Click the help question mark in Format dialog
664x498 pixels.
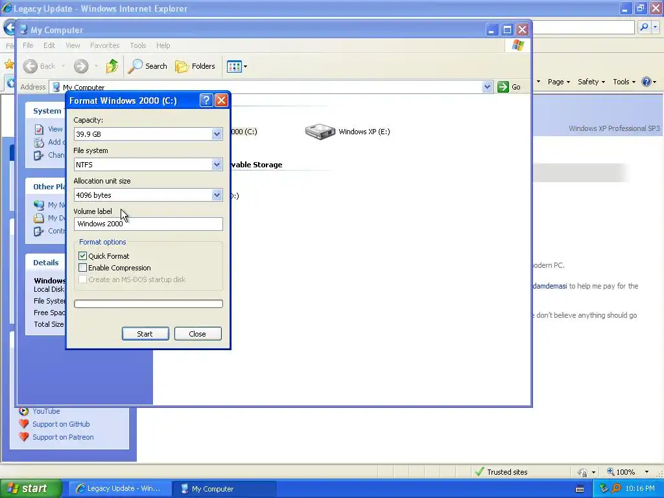206,101
